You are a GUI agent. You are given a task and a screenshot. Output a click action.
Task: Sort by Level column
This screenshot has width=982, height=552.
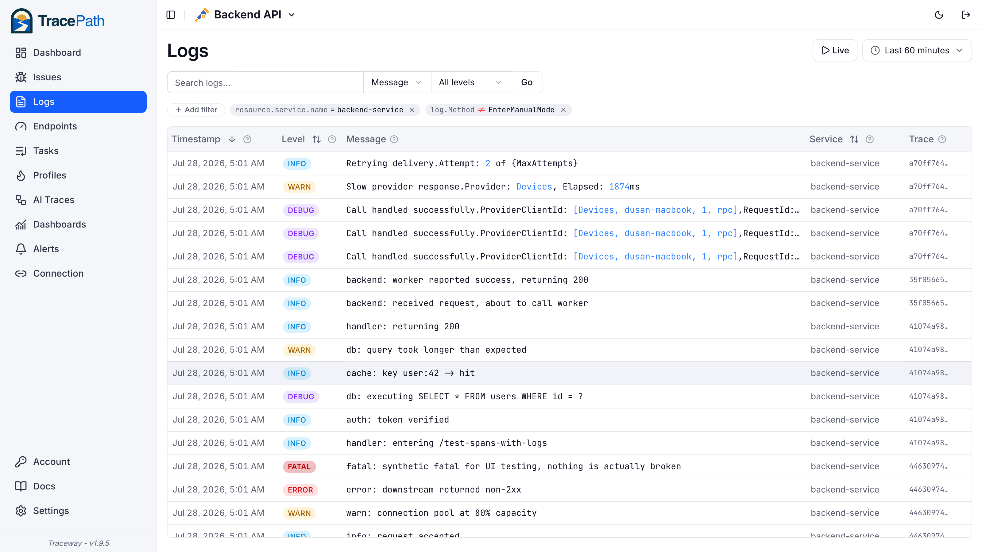[x=316, y=140]
